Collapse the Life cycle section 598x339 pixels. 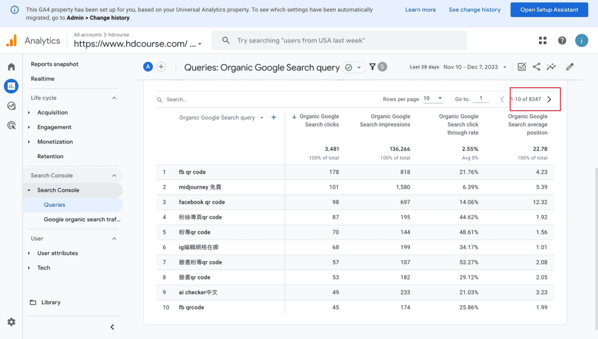click(x=114, y=98)
